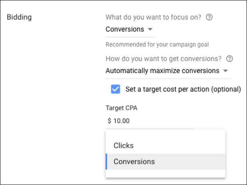The image size is (247, 185).
Task: Click the blue selection bar beside Conversions option
Action: (106, 161)
